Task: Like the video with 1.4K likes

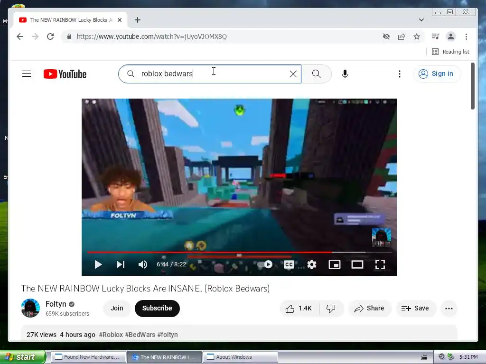Action: [299, 308]
